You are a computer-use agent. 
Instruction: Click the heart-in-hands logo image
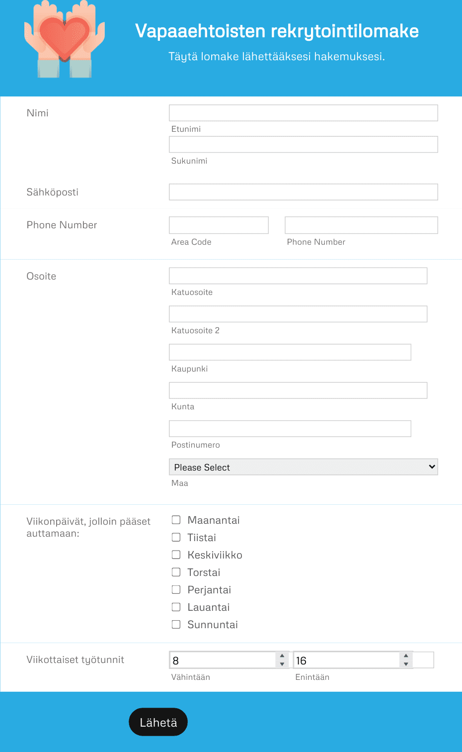coord(65,39)
